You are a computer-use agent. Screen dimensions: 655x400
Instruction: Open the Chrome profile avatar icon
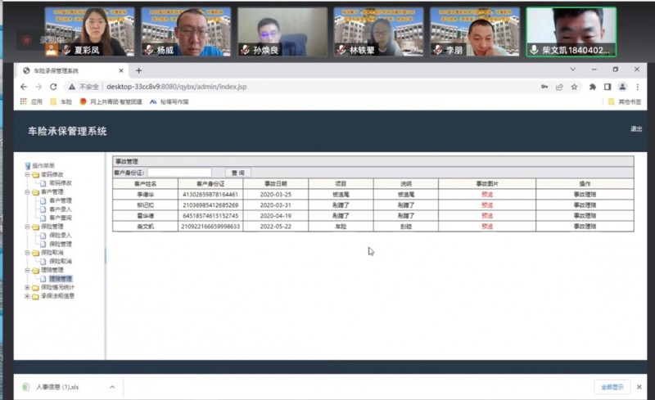point(622,87)
